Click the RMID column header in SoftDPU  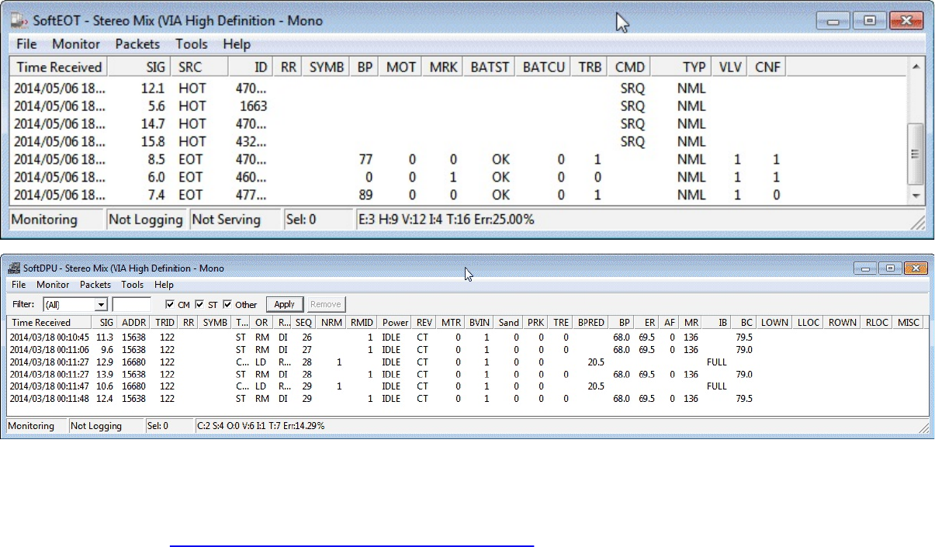[362, 322]
